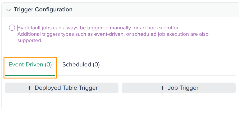The width and height of the screenshot is (242, 113).
Task: Click the bold "event-driven" text in the note
Action: (x=109, y=34)
